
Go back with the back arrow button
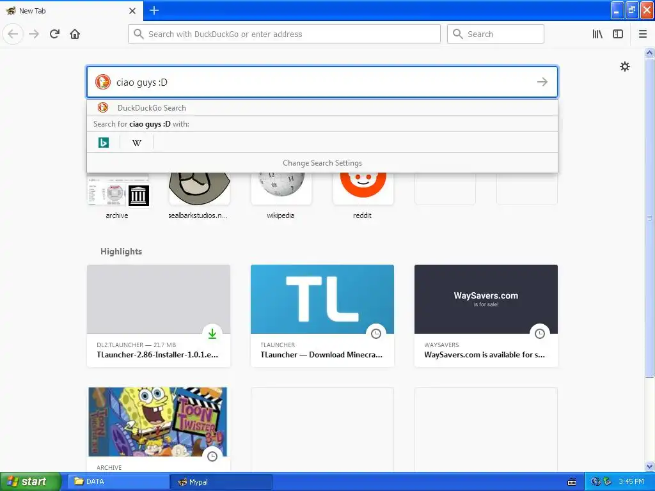(13, 35)
